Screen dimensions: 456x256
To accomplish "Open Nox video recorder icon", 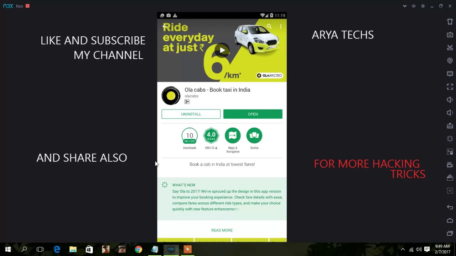I will coord(450,165).
